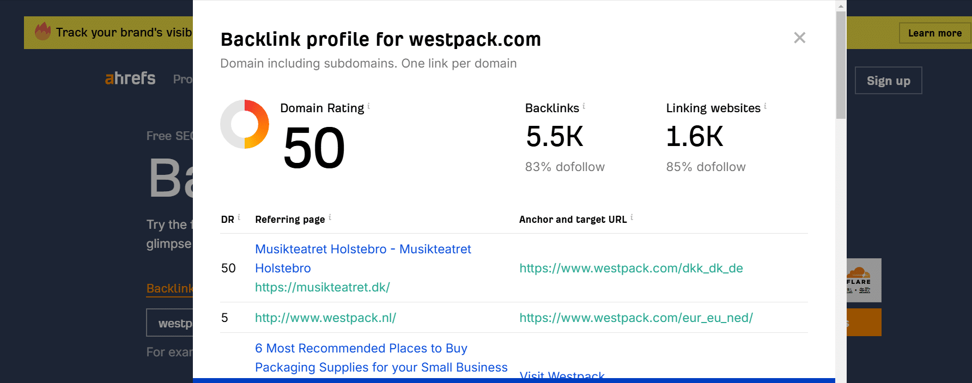Click the DR value 5 in westpack.nl row
Viewport: 972px width, 383px height.
[224, 318]
